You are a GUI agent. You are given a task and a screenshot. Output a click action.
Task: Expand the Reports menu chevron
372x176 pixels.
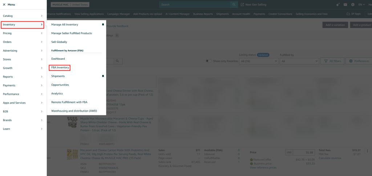[x=41, y=77]
